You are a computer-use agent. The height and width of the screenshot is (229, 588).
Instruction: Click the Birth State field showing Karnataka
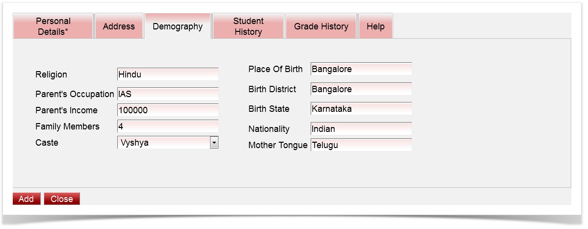(x=361, y=109)
